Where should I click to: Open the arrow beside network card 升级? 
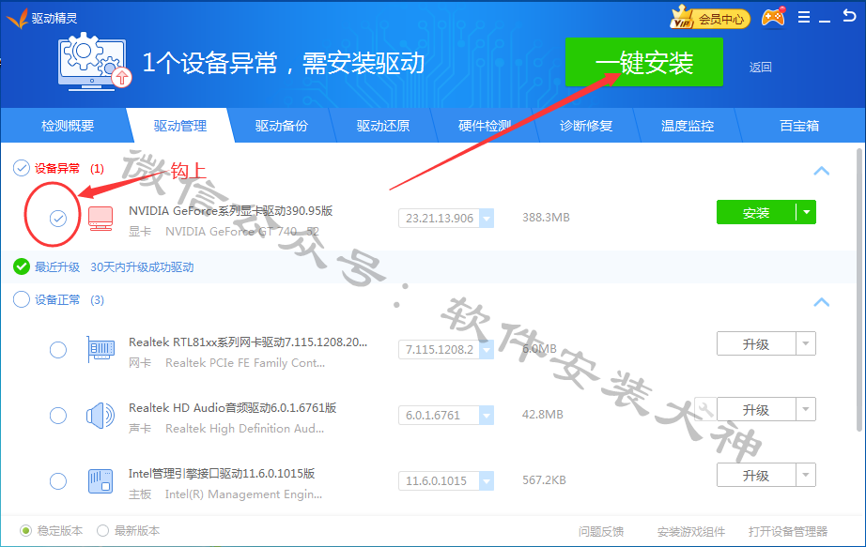pyautogui.click(x=806, y=343)
